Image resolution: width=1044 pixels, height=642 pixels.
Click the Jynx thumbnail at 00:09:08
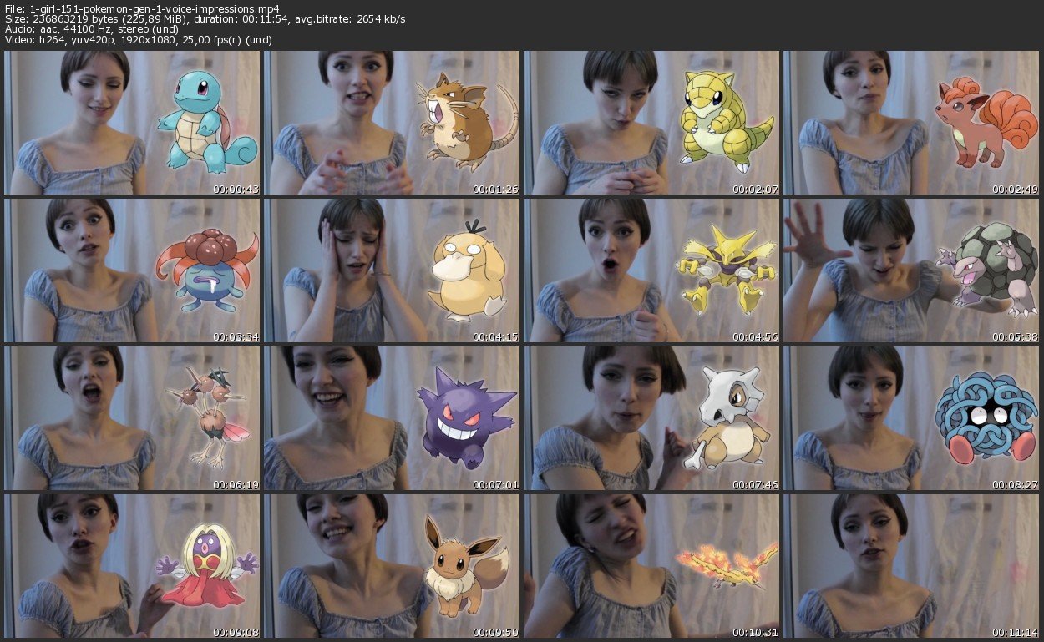[x=132, y=566]
